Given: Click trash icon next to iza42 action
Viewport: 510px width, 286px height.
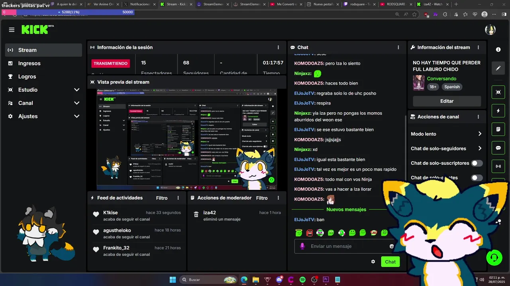Looking at the screenshot, I should pyautogui.click(x=196, y=214).
